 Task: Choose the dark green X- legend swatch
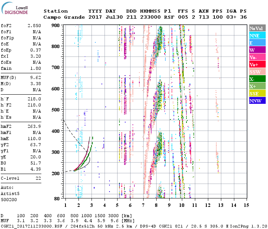click(x=257, y=79)
